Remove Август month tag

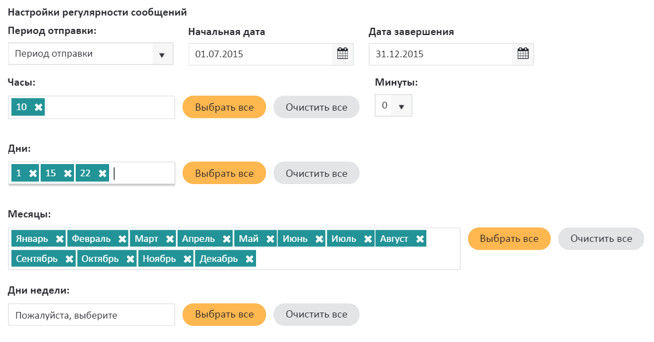(420, 239)
